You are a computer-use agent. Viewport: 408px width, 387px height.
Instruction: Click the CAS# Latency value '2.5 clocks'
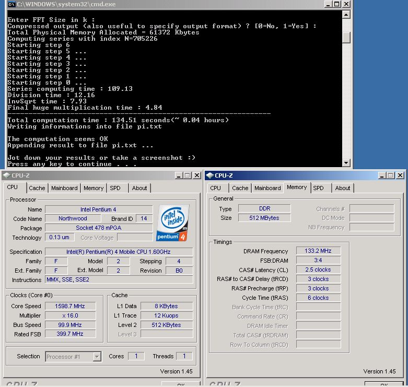tap(318, 269)
